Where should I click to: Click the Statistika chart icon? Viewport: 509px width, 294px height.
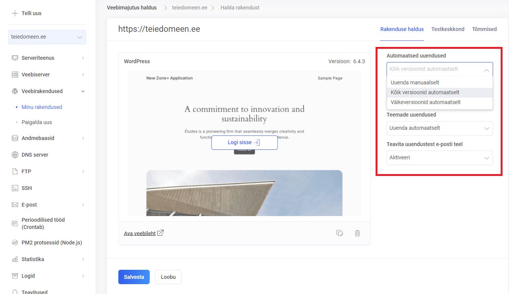(x=15, y=259)
